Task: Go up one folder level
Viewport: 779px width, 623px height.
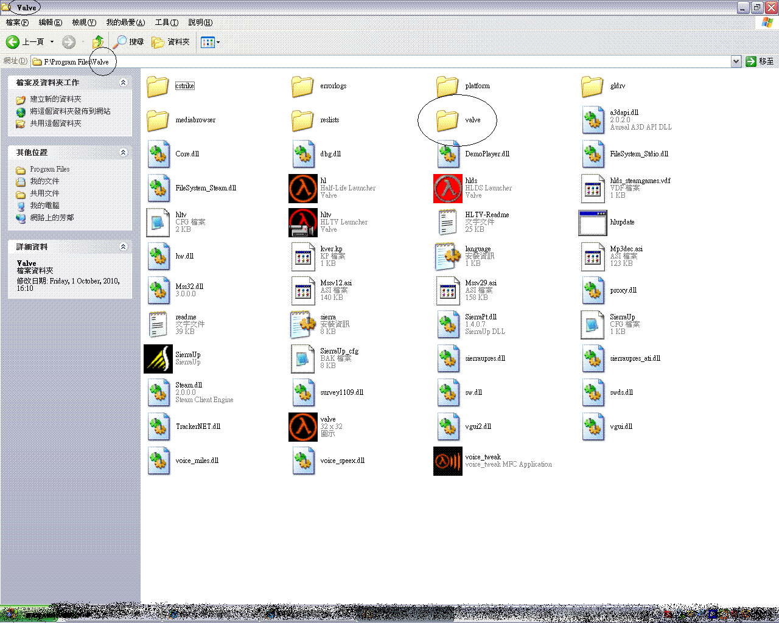Action: tap(98, 42)
